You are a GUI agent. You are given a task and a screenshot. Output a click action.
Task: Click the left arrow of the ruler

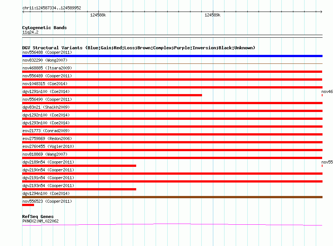23,12
